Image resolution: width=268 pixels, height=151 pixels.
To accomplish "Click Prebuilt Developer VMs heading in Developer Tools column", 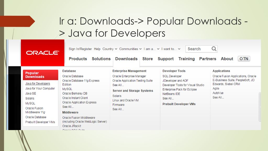I will (x=179, y=104).
